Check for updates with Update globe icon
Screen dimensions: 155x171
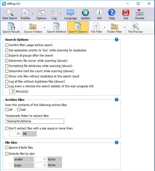click(x=85, y=13)
